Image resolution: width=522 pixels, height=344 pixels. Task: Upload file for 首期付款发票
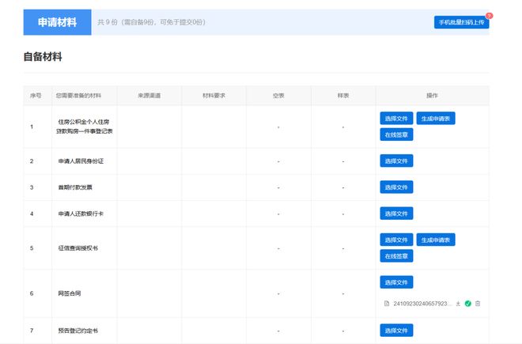(396, 187)
